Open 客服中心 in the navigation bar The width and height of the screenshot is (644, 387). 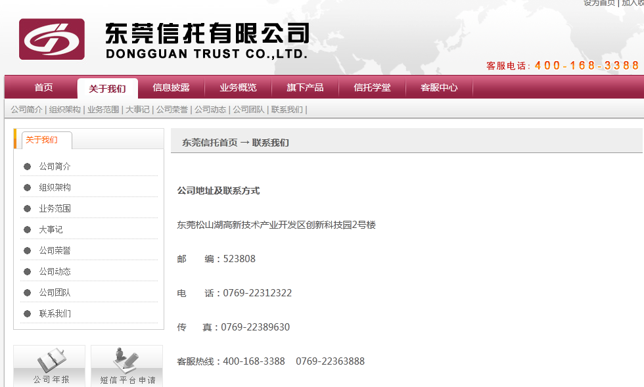pos(439,87)
